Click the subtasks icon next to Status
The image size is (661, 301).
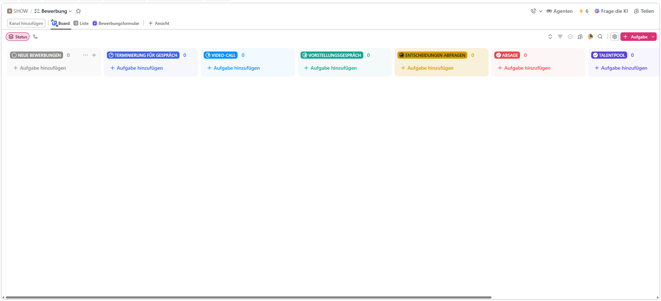click(35, 37)
